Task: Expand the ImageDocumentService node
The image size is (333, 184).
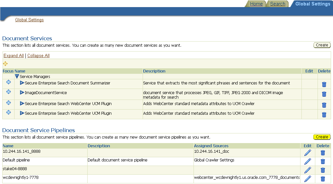Action: (22, 92)
